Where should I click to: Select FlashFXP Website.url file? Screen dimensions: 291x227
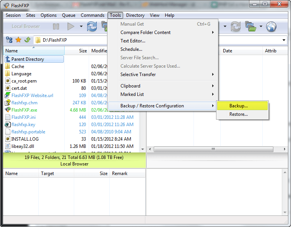32,96
